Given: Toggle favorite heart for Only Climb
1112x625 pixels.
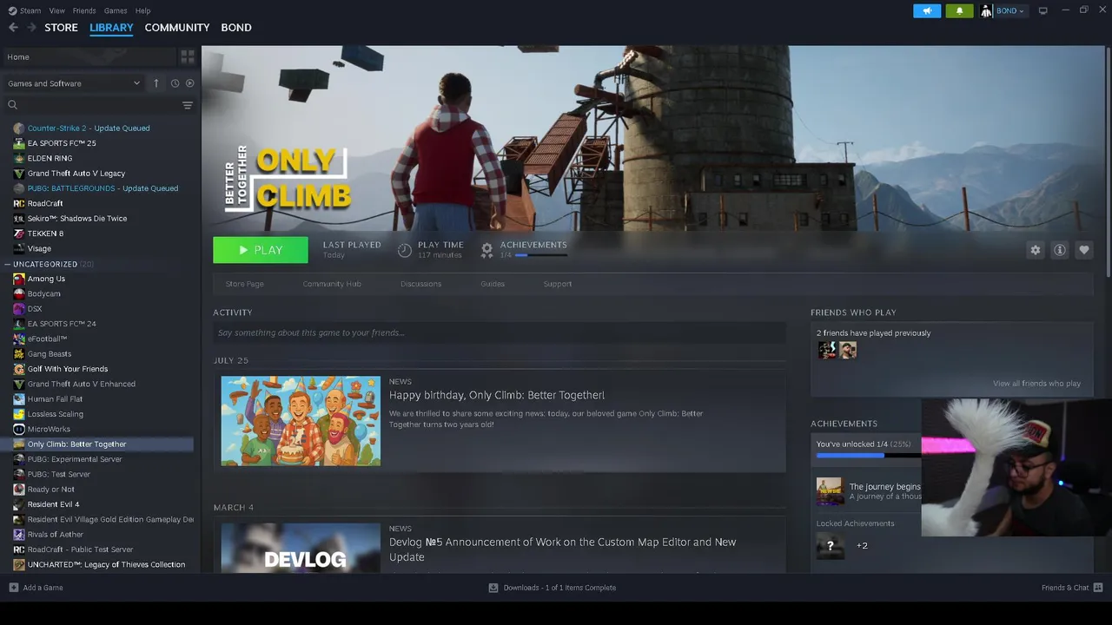Looking at the screenshot, I should (x=1084, y=250).
